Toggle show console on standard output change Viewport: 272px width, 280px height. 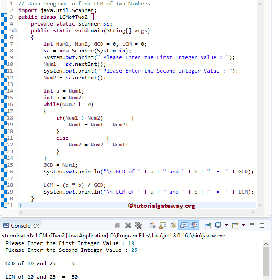(184, 225)
